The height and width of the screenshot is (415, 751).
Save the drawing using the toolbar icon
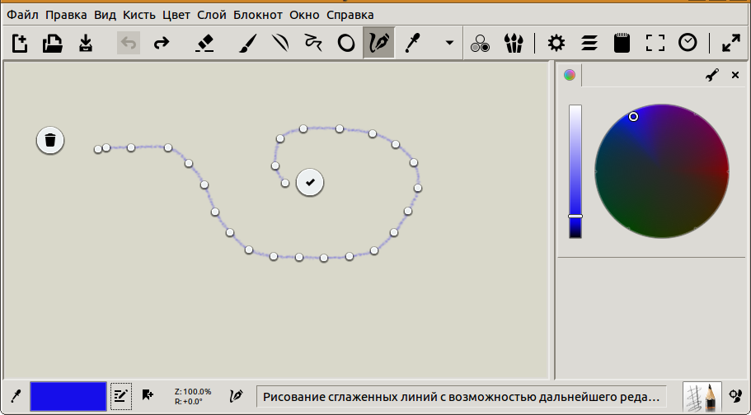[86, 44]
